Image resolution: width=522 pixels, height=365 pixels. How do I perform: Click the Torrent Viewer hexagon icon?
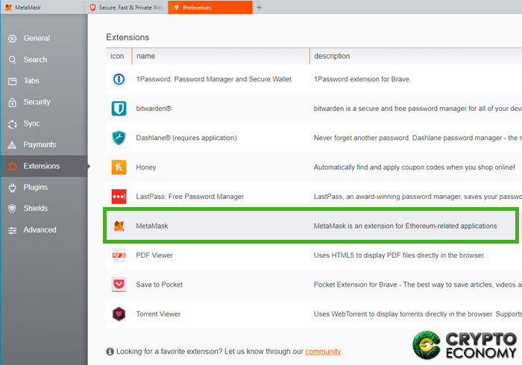119,314
